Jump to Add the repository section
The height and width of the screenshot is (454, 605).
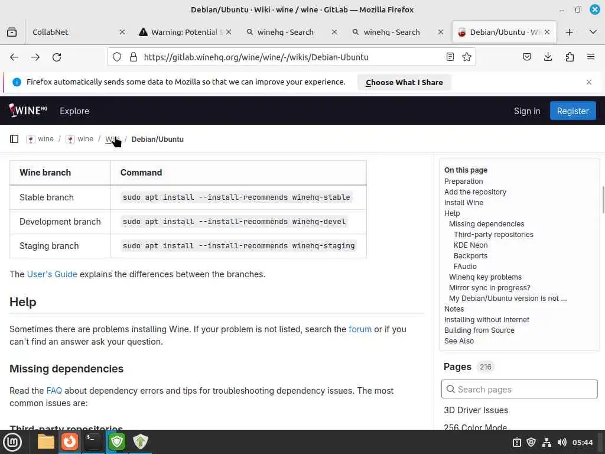click(x=475, y=192)
